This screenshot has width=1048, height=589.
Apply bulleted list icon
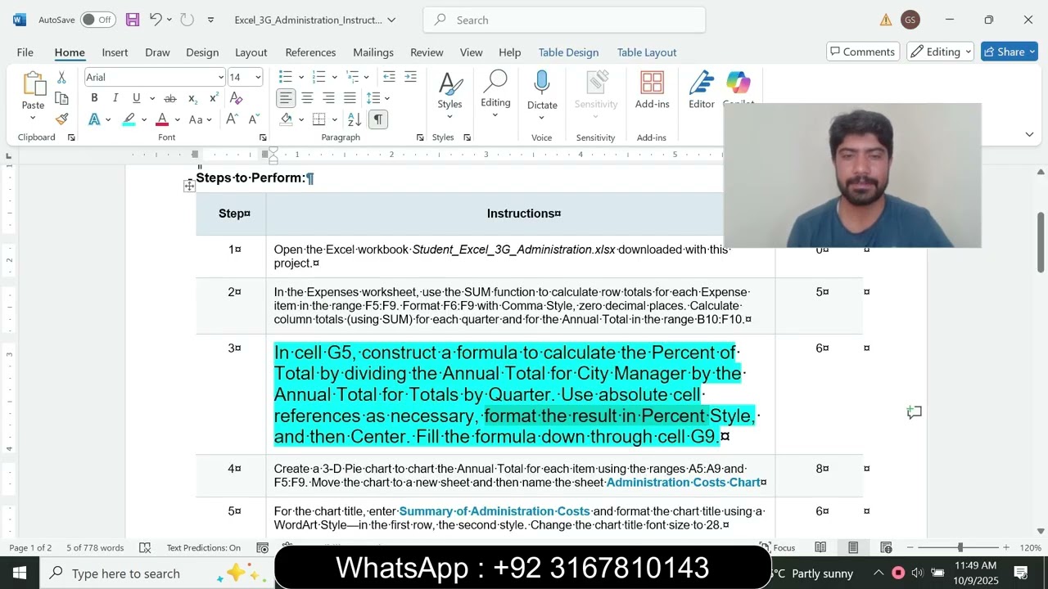point(285,77)
